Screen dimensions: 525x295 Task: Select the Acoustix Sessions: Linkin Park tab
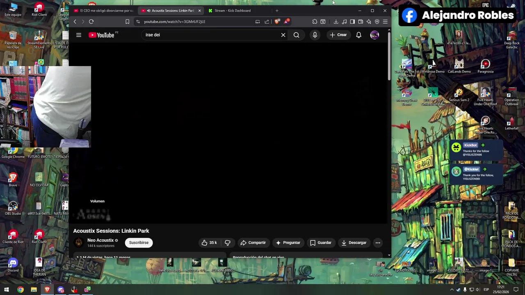coord(171,11)
